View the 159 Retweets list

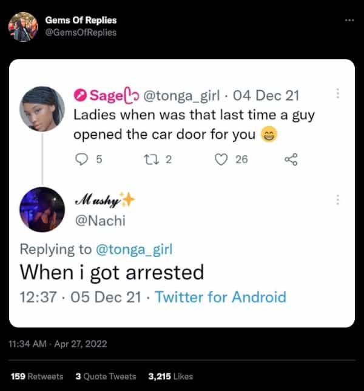pyautogui.click(x=37, y=376)
